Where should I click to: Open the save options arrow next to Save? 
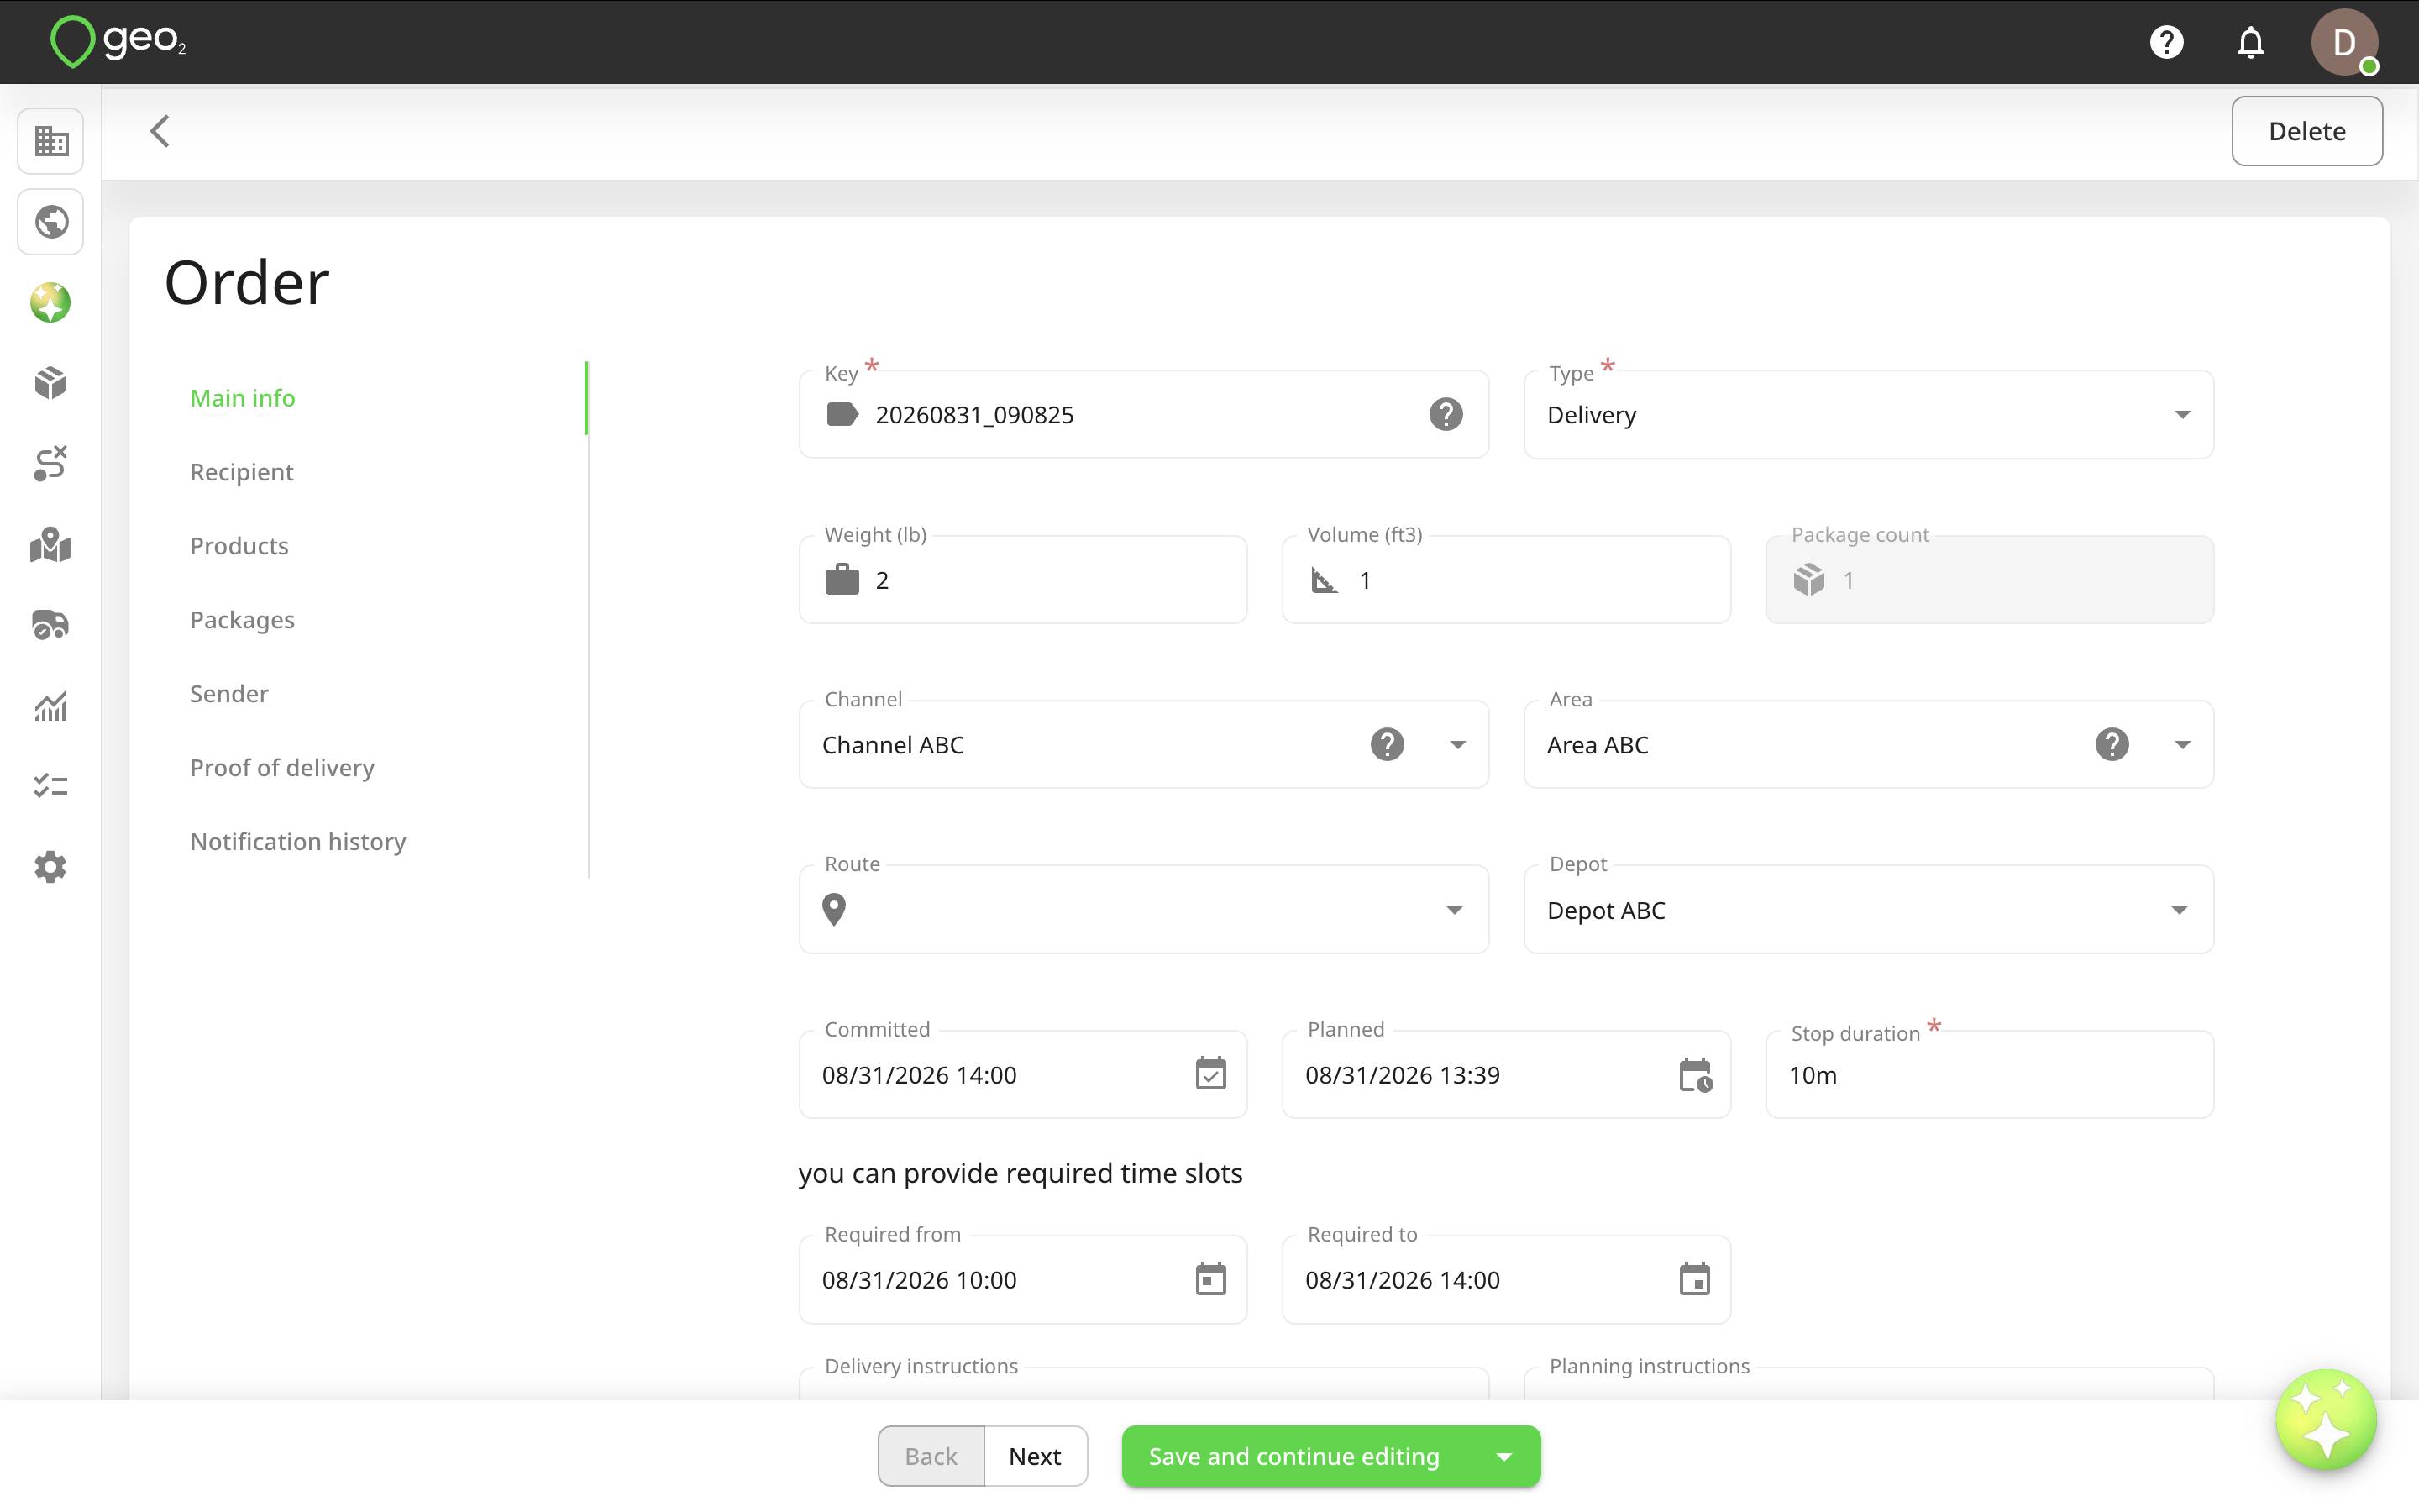(1504, 1457)
